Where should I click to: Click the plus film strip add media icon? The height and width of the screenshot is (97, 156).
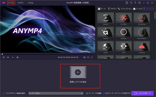point(78,72)
